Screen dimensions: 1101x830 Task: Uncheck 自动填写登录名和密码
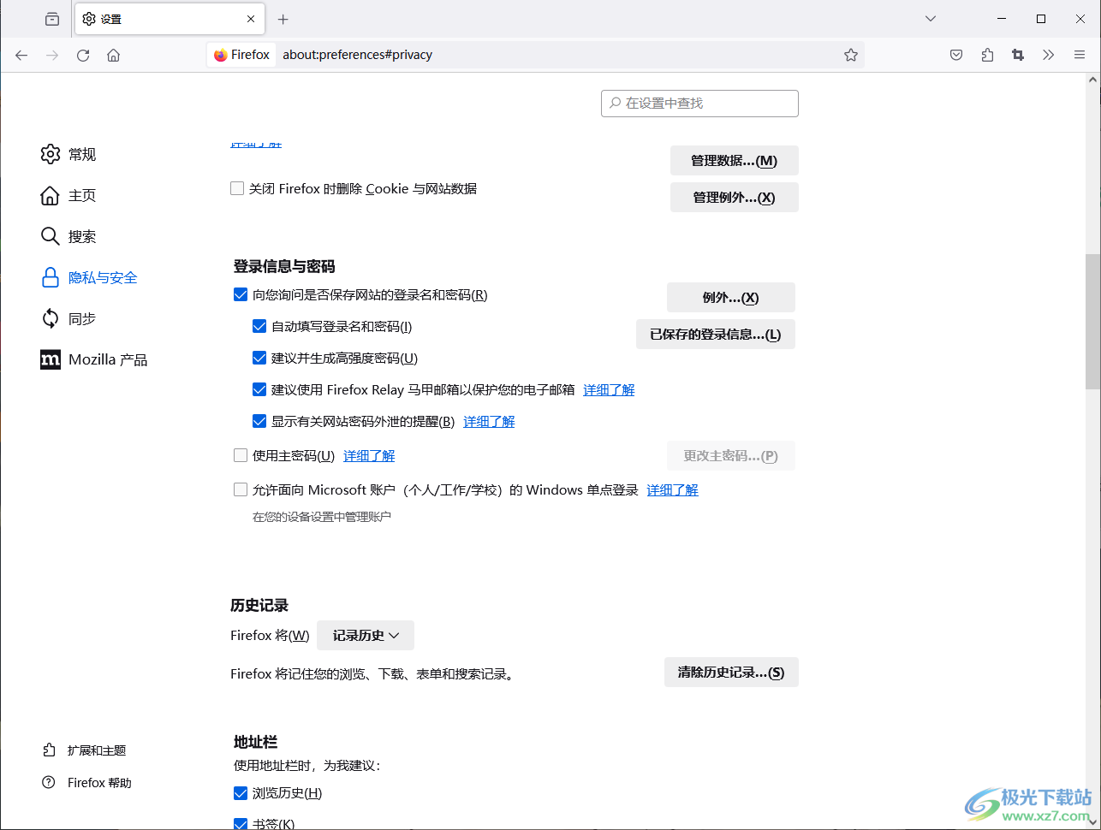259,326
